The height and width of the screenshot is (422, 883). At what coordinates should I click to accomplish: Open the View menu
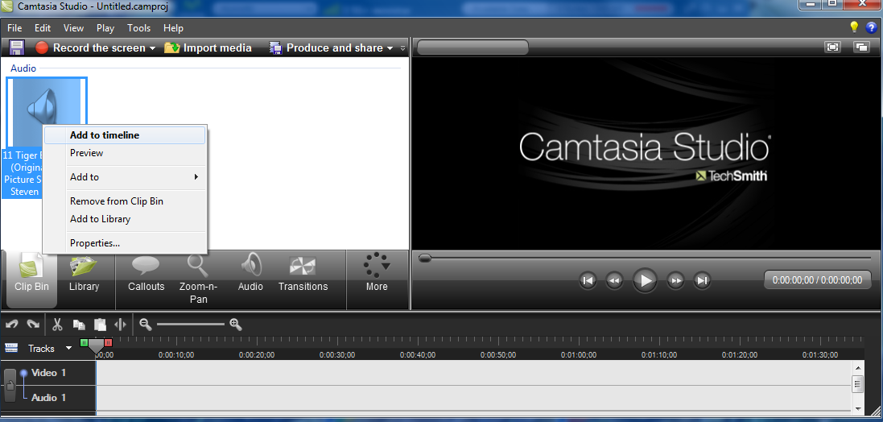pos(73,27)
